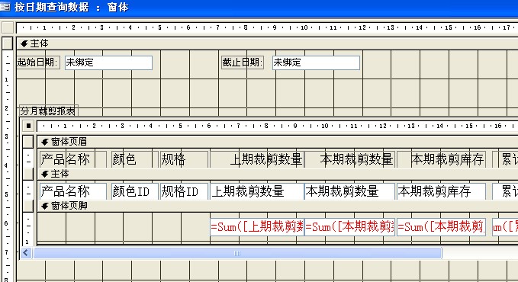Select the first =Sum([本期裁剪 footer field
Image resolution: width=518 pixels, height=282 pixels.
(x=350, y=227)
